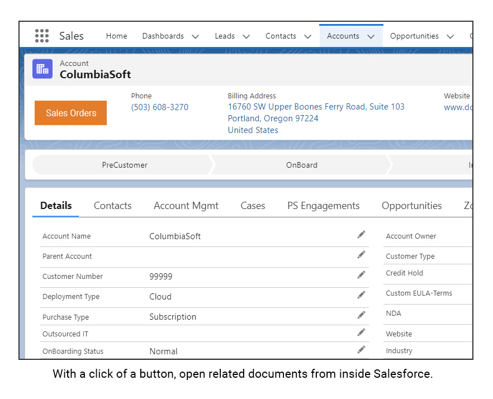Expand the Opportunities navigation chevron
Viewport: 493px width, 399px height.
coord(451,36)
